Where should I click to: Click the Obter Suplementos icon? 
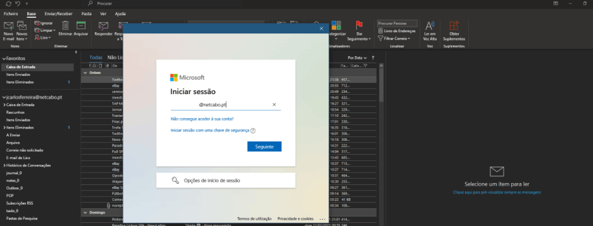pos(454,25)
